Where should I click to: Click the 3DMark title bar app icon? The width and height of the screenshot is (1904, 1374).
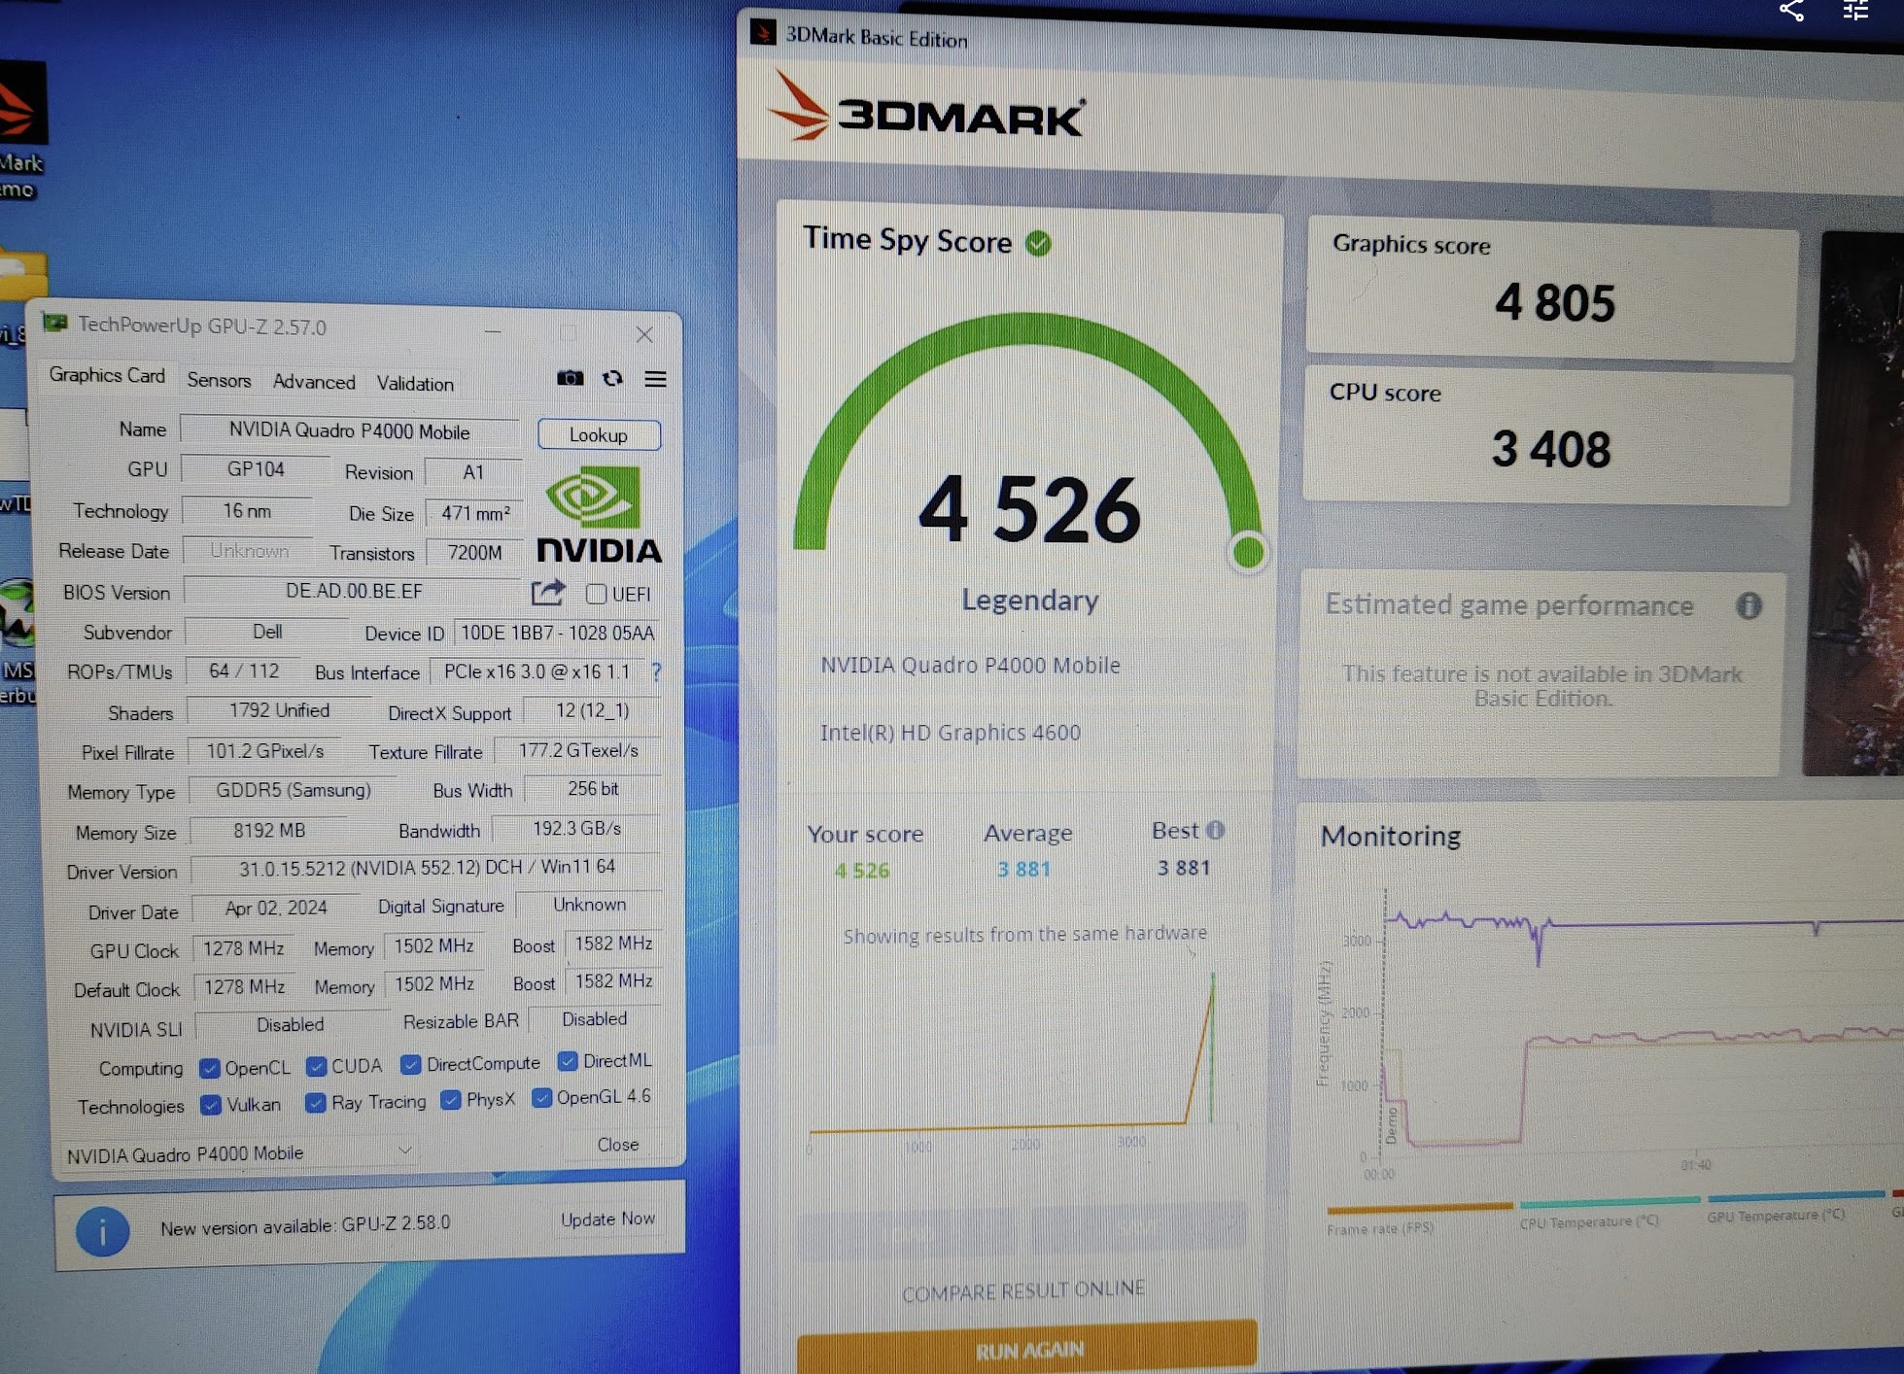click(763, 33)
